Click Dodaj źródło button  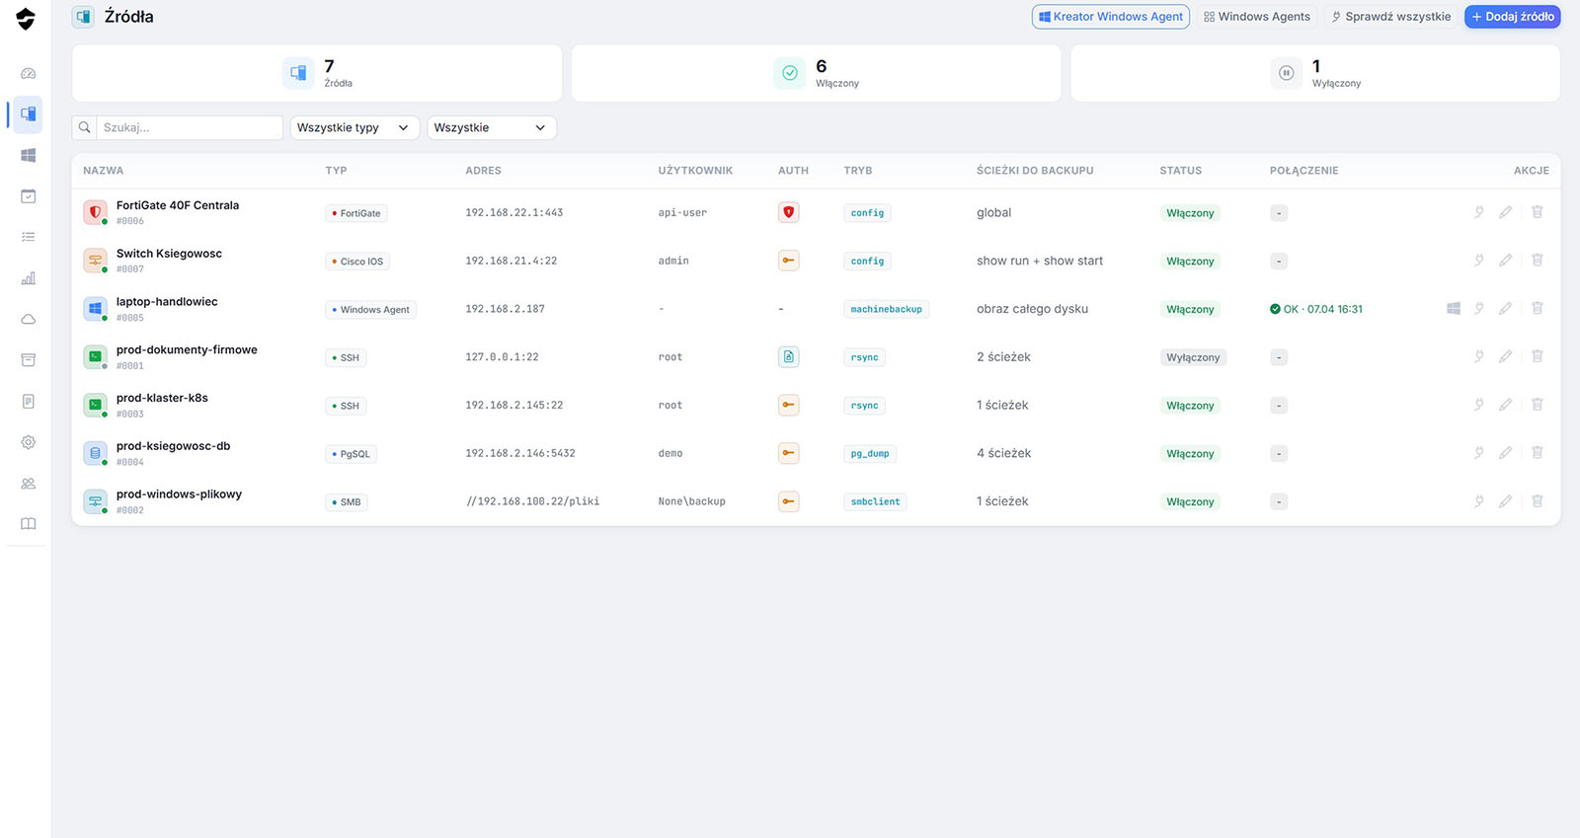pos(1512,17)
